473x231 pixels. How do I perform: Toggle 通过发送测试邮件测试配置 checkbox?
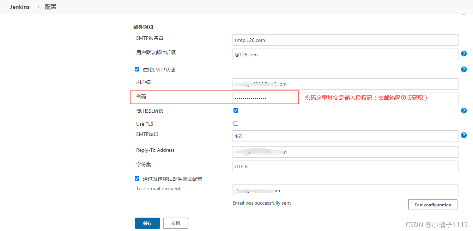coord(137,179)
